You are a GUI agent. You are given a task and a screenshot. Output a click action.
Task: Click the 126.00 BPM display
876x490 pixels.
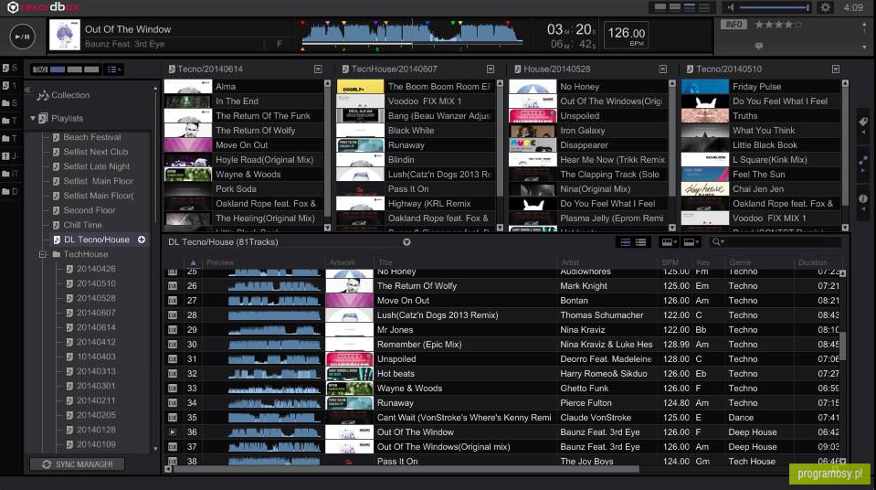(x=627, y=35)
